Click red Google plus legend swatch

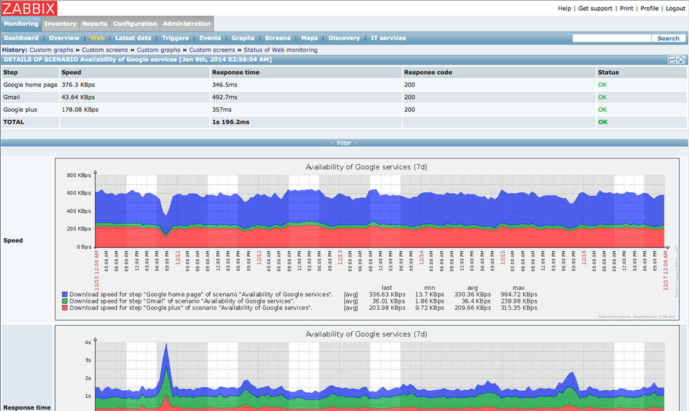tap(65, 308)
